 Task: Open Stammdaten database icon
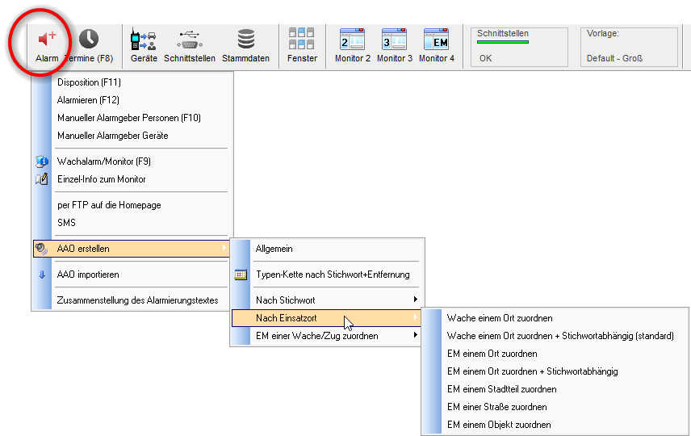[x=245, y=39]
